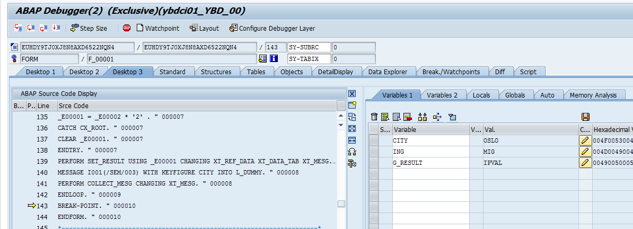Select the main program name field
Image resolution: width=633 pixels, height=229 pixels.
click(77, 47)
